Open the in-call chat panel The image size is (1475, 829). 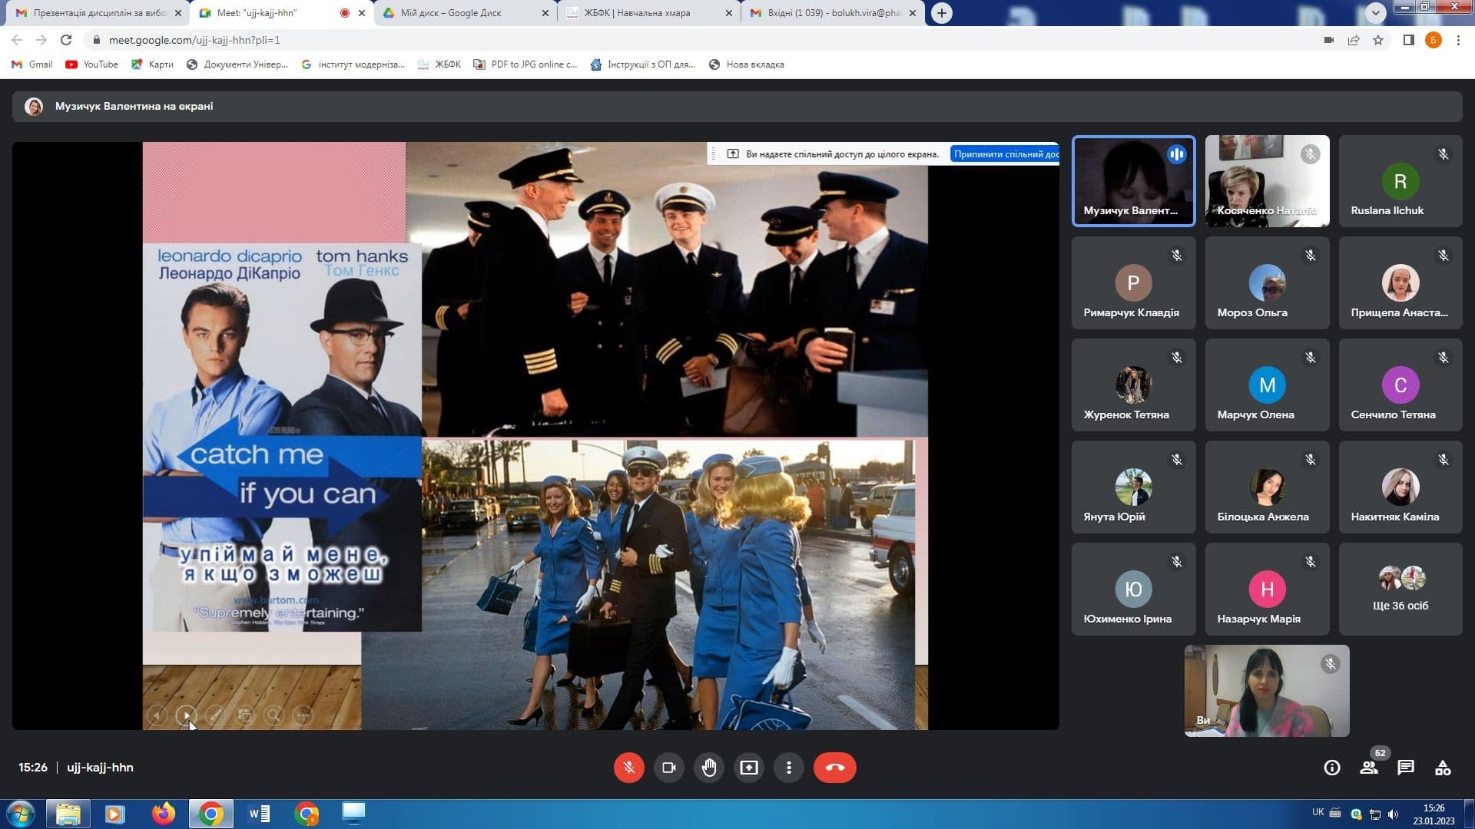[1406, 768]
